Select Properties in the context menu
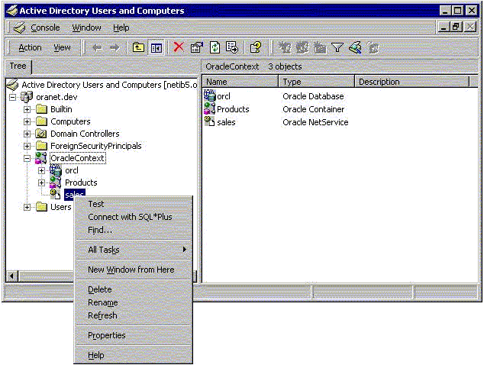 pyautogui.click(x=107, y=335)
